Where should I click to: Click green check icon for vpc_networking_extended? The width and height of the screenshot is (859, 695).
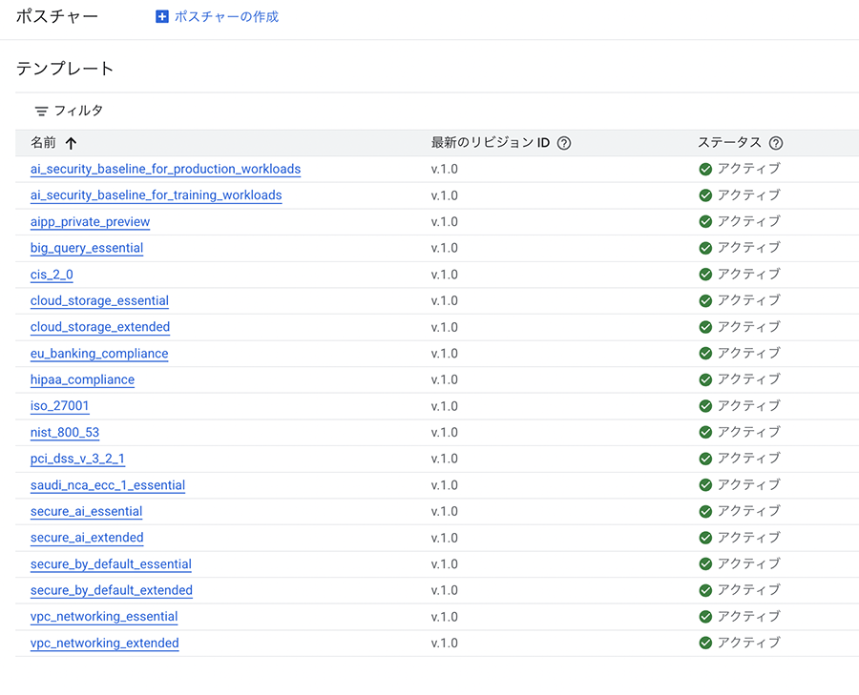pyautogui.click(x=705, y=643)
